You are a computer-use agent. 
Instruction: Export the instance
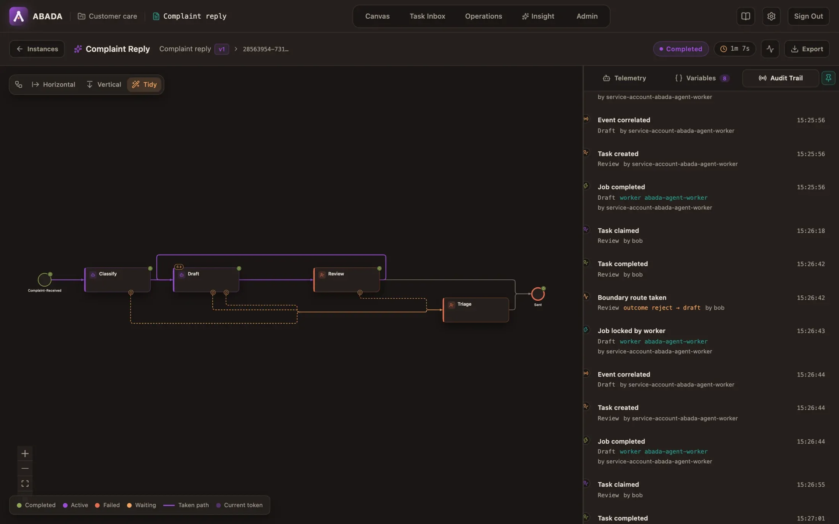click(x=807, y=49)
